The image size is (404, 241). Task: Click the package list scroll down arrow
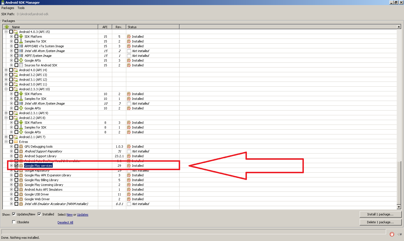tap(399, 207)
